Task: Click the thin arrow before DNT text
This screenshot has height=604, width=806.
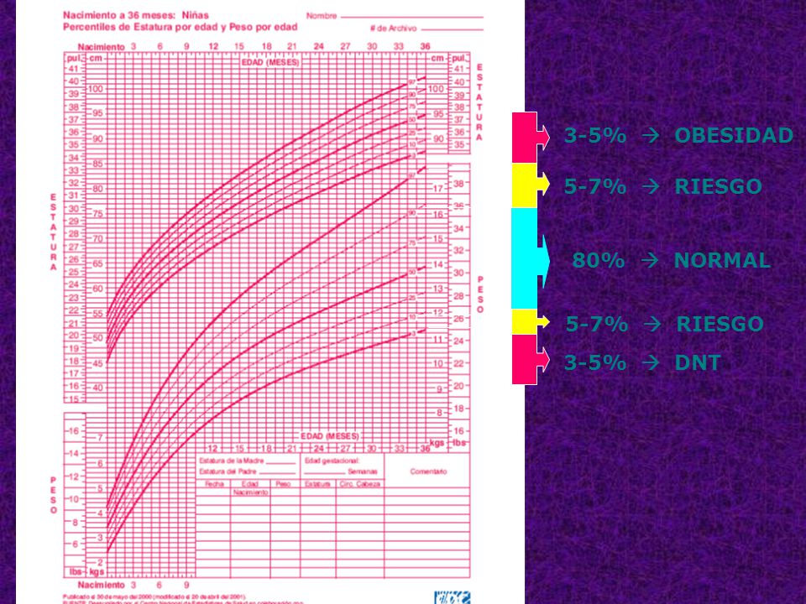Action: point(651,362)
